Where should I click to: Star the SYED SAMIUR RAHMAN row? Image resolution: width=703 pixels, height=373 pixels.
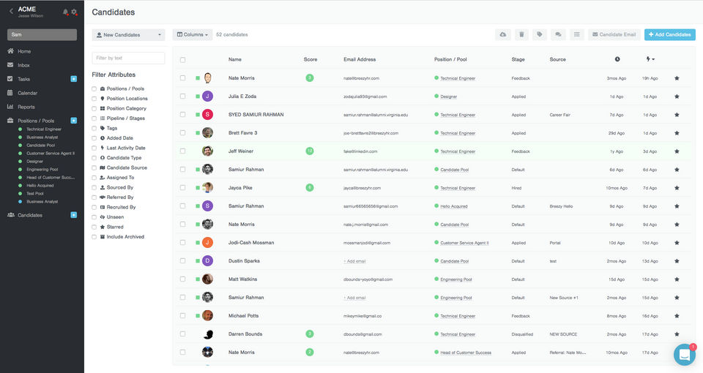tap(677, 115)
